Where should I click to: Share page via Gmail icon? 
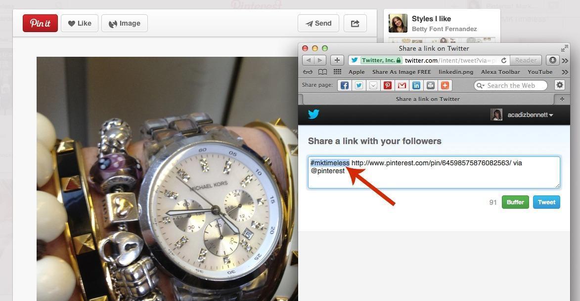pyautogui.click(x=402, y=85)
